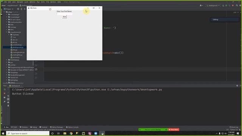Click the print icon in Run panel
Screen dimensions: 242x136
point(8,102)
